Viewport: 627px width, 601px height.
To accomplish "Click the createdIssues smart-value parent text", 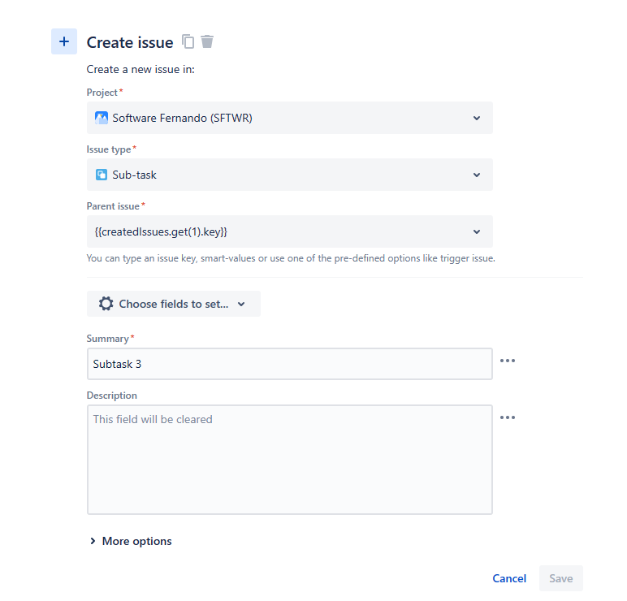I will (x=161, y=232).
